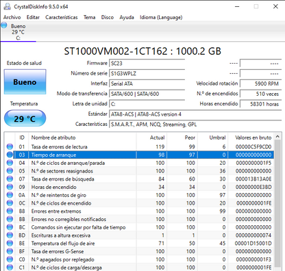Click the rotation speed field 5900 RPM

coord(260,83)
